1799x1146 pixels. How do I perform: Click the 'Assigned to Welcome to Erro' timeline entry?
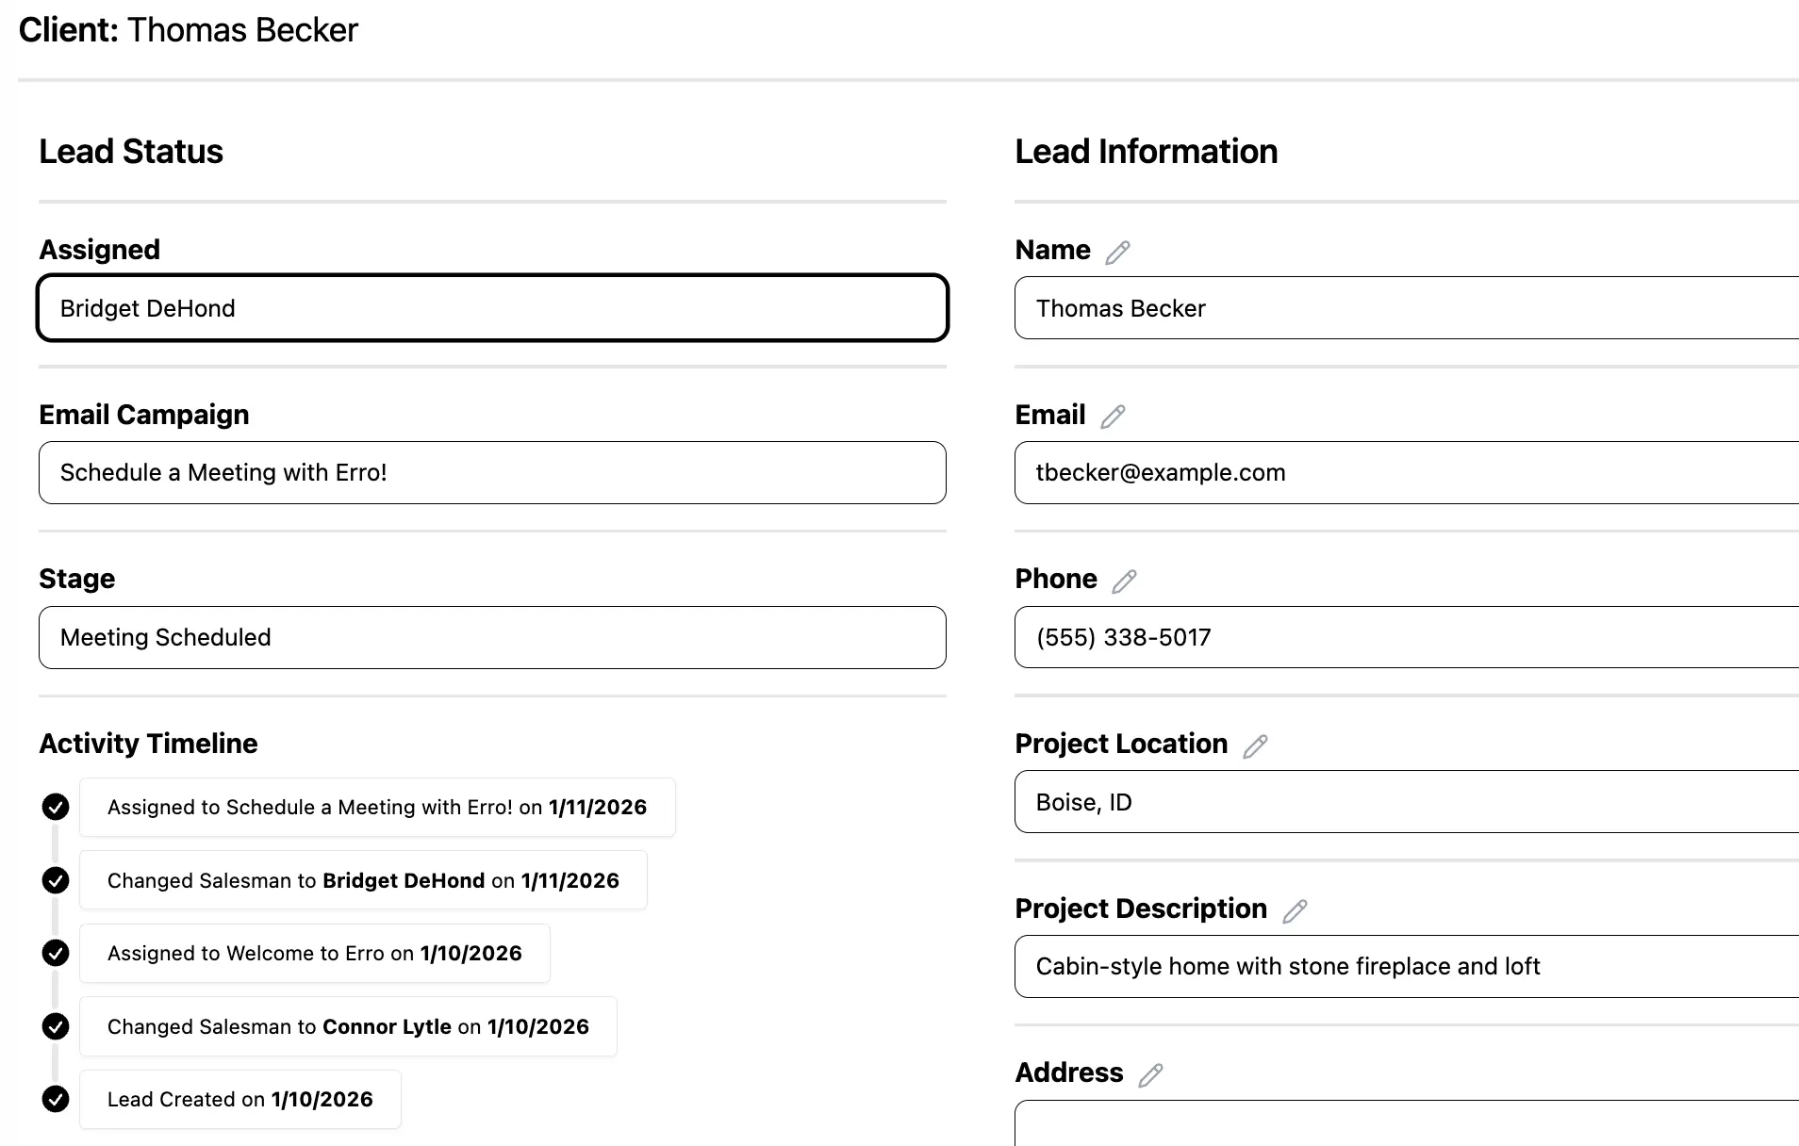pos(314,954)
